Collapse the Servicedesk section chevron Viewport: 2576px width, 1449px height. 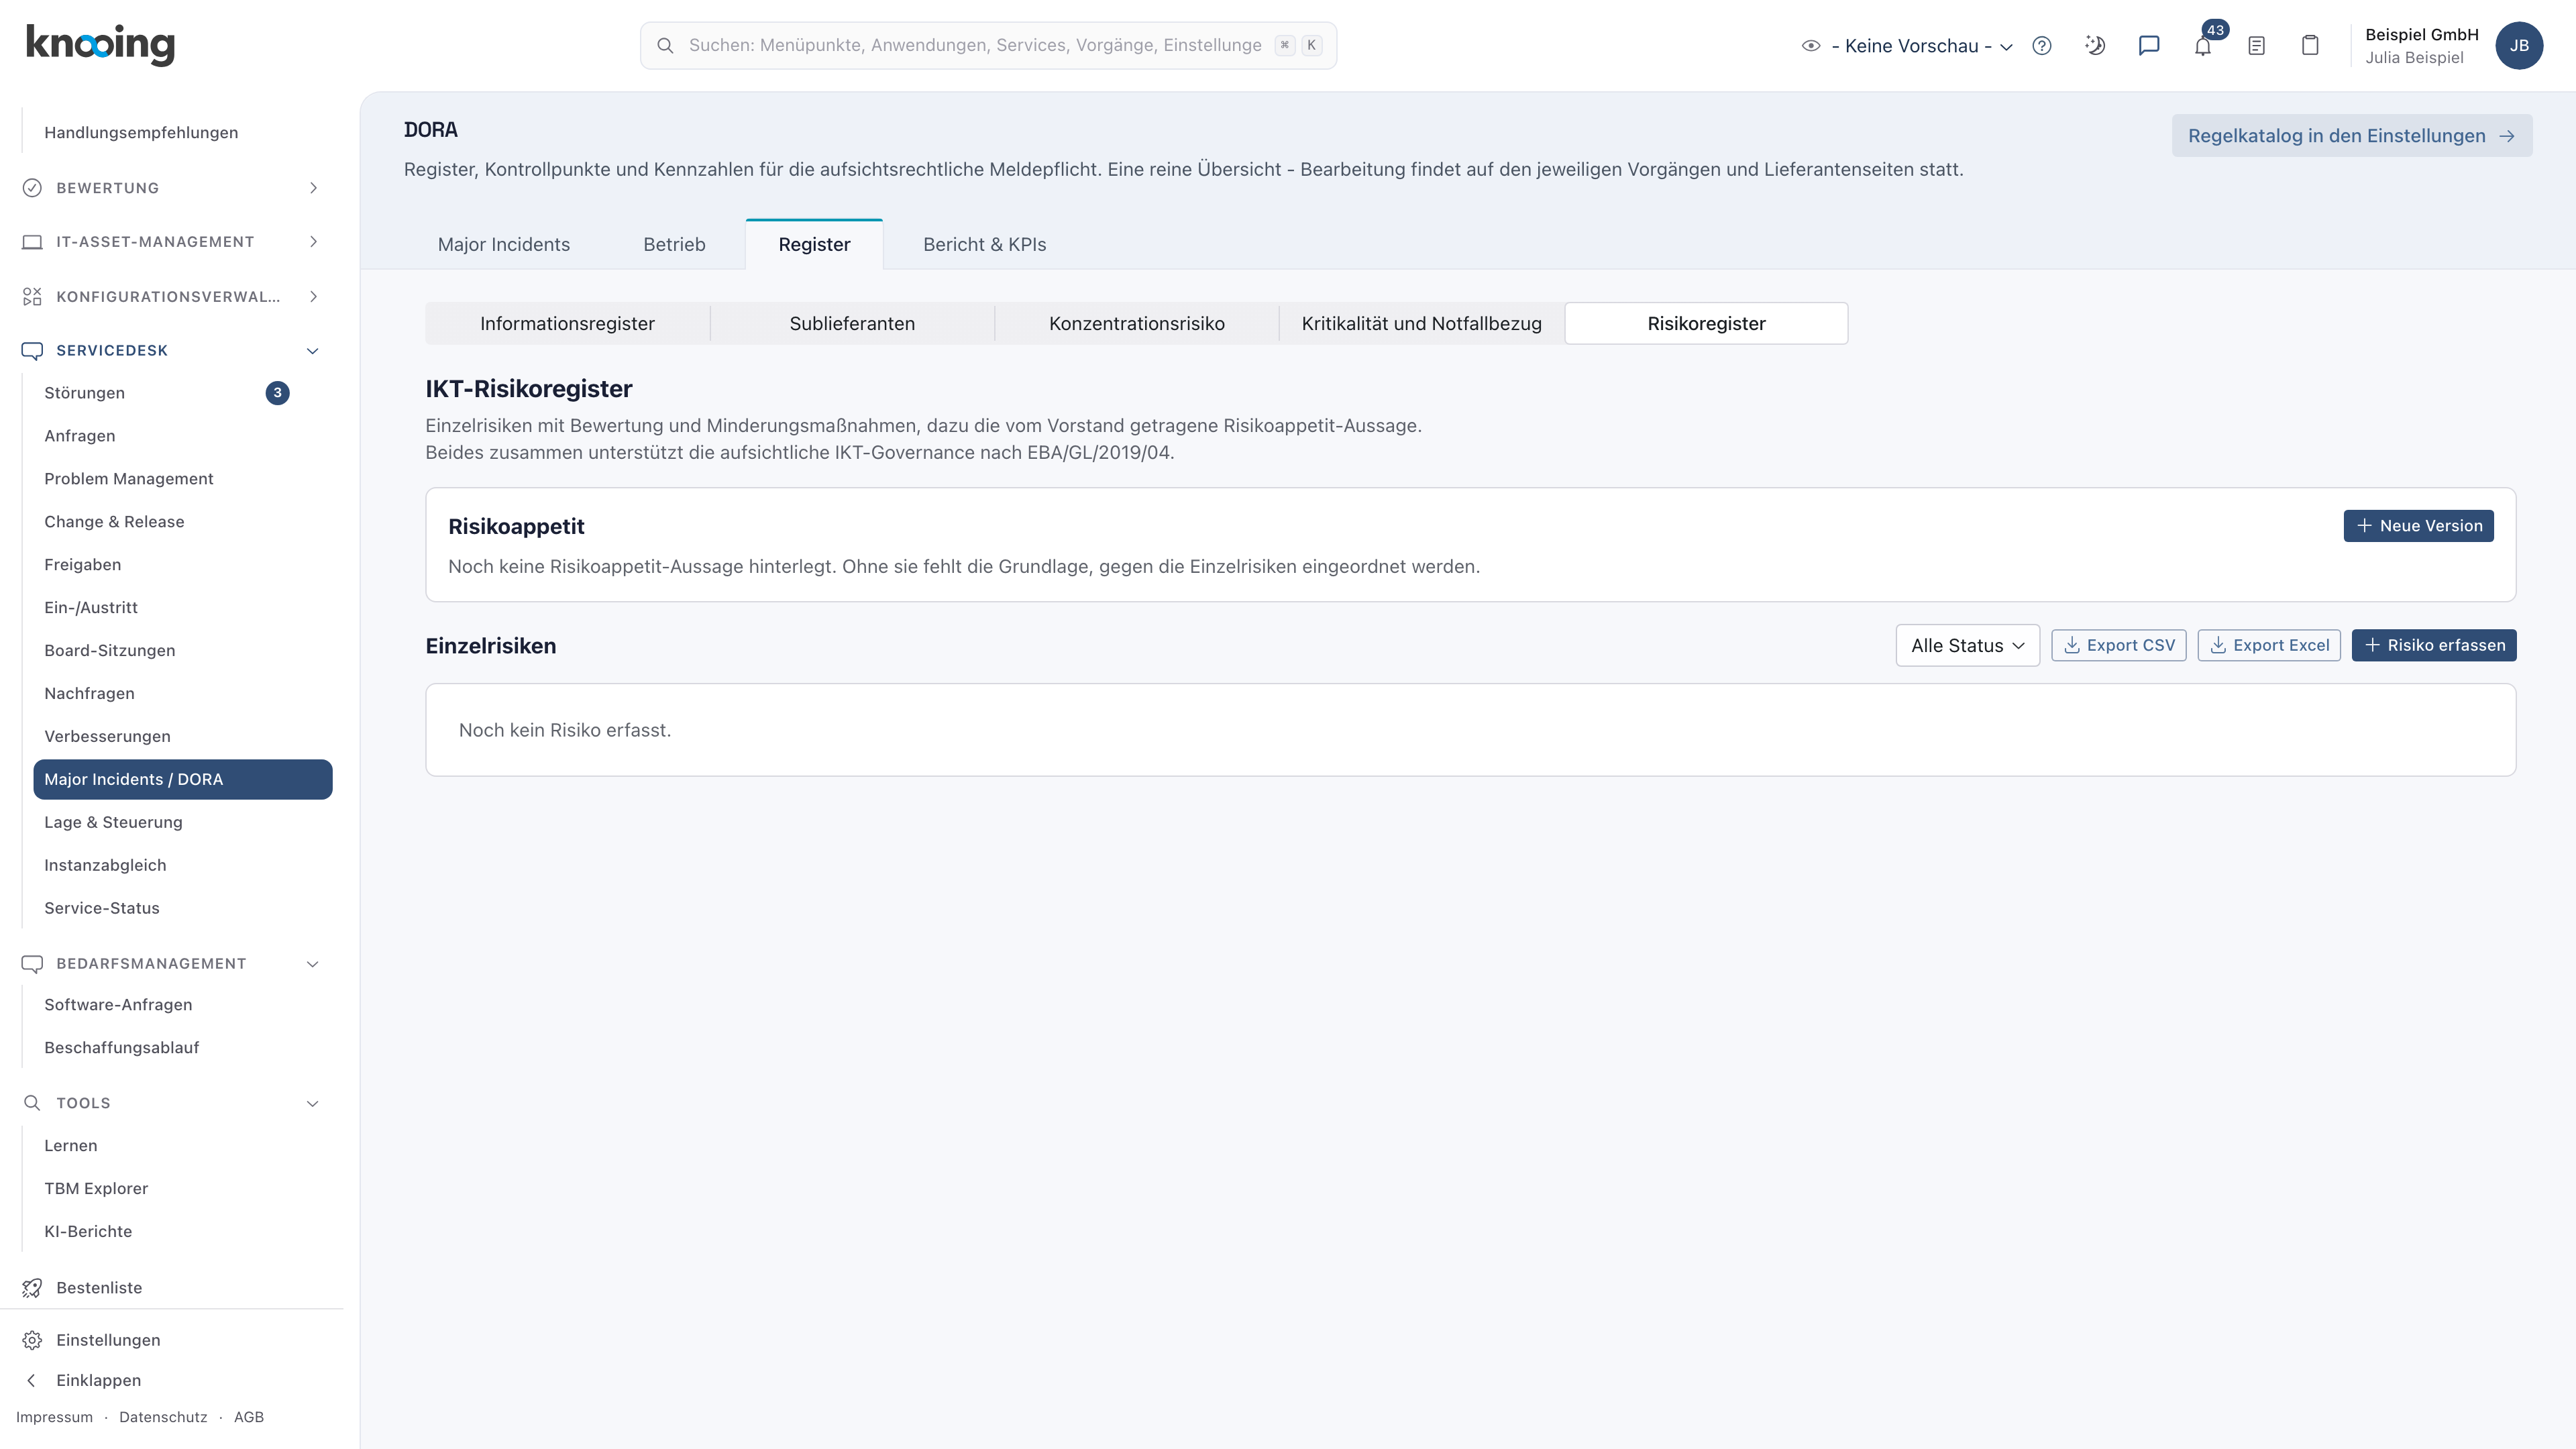pos(313,351)
